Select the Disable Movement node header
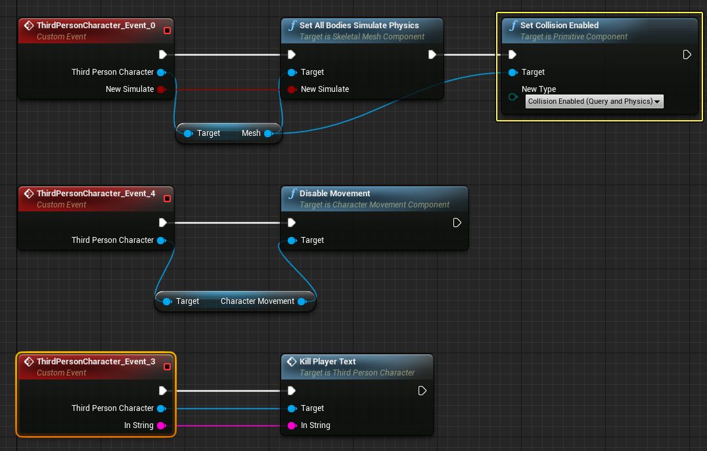Image resolution: width=707 pixels, height=451 pixels. 335,194
